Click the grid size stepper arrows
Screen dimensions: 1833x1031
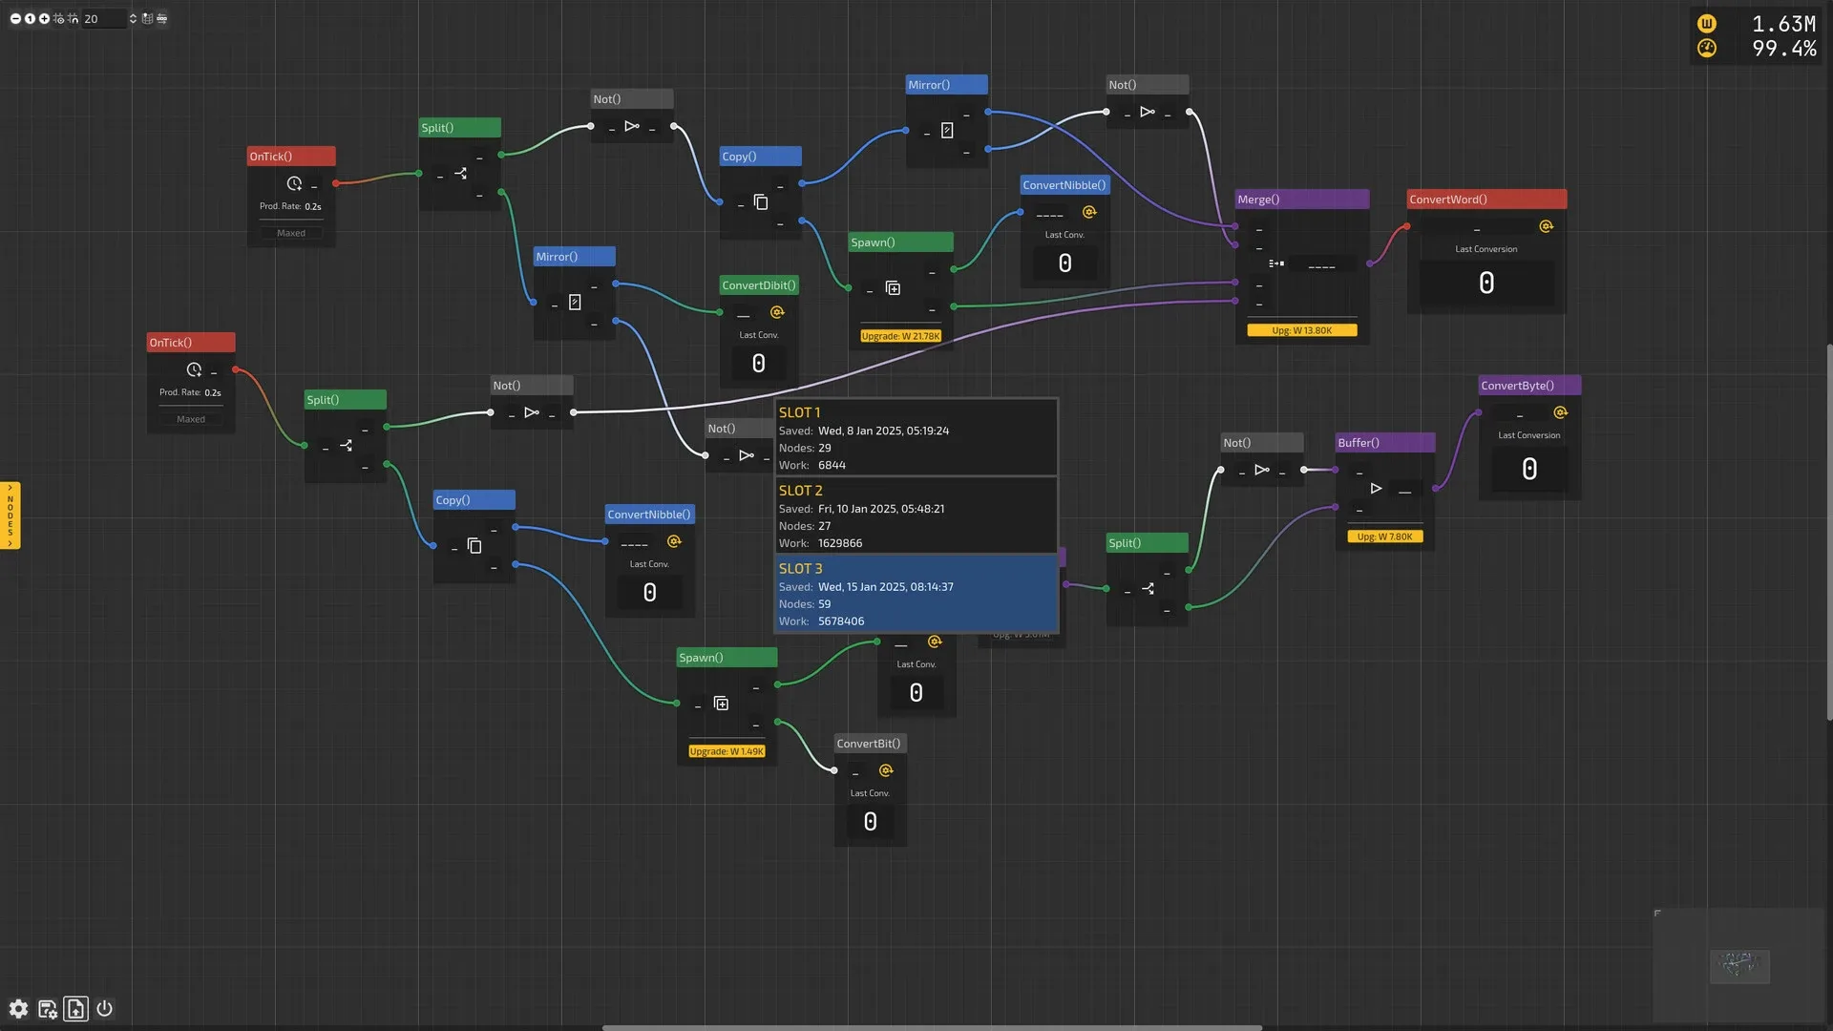[x=133, y=18]
